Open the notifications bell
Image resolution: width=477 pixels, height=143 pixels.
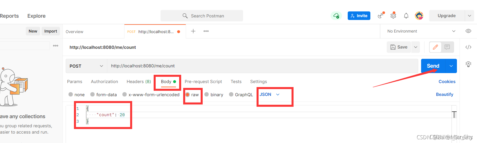(406, 16)
